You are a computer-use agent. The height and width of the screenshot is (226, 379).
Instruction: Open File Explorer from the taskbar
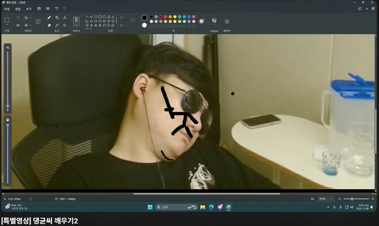[x=202, y=207]
